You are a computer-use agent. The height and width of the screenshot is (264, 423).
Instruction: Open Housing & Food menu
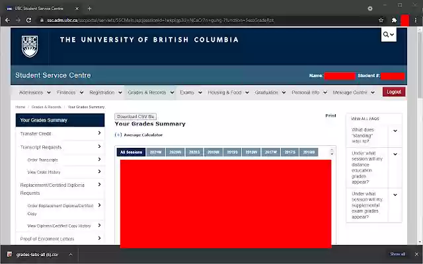click(228, 92)
